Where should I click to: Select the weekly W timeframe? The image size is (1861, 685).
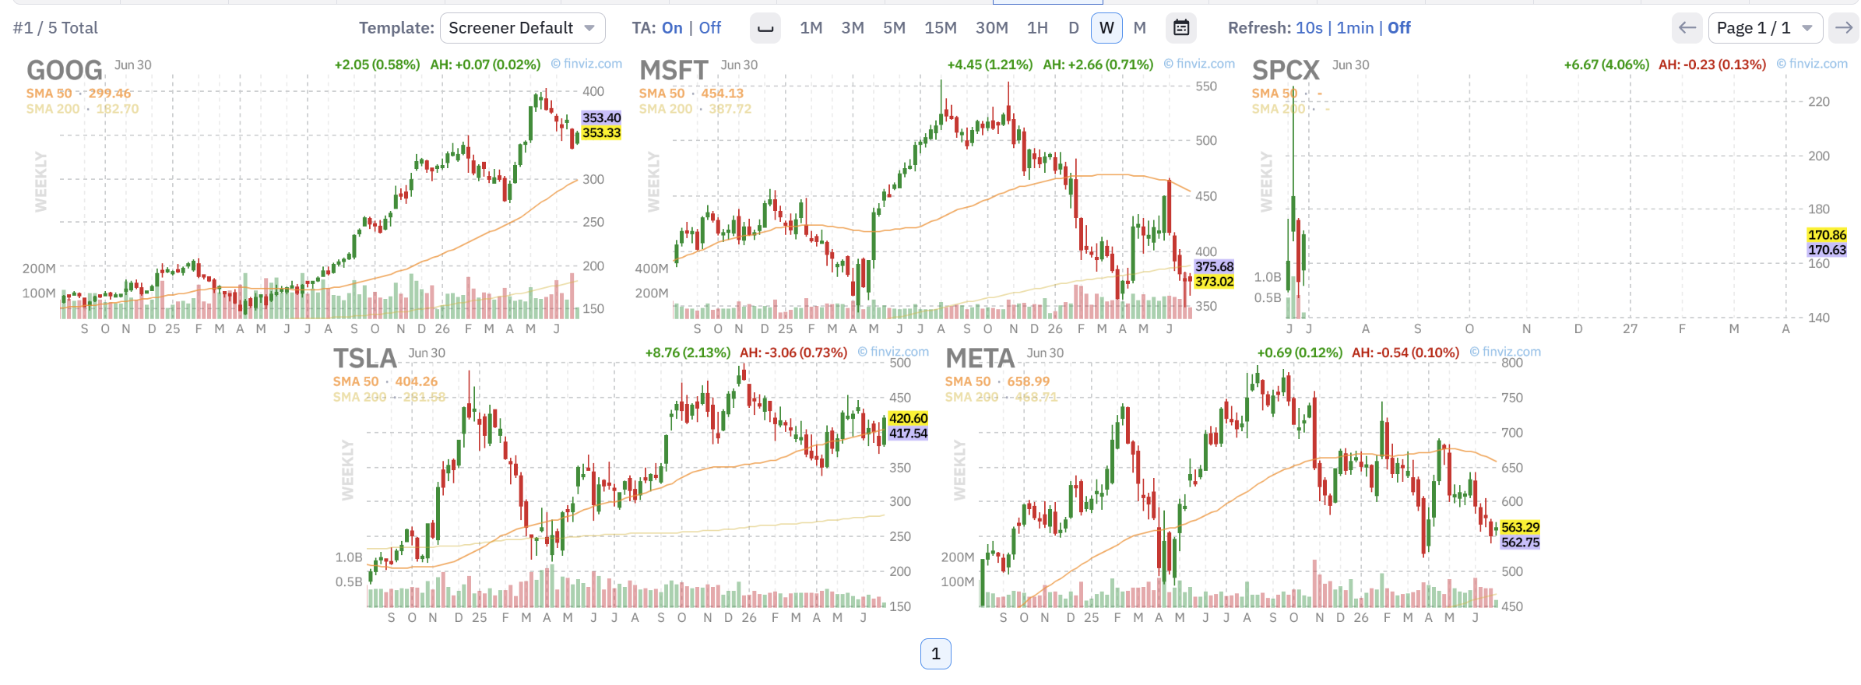click(1106, 28)
